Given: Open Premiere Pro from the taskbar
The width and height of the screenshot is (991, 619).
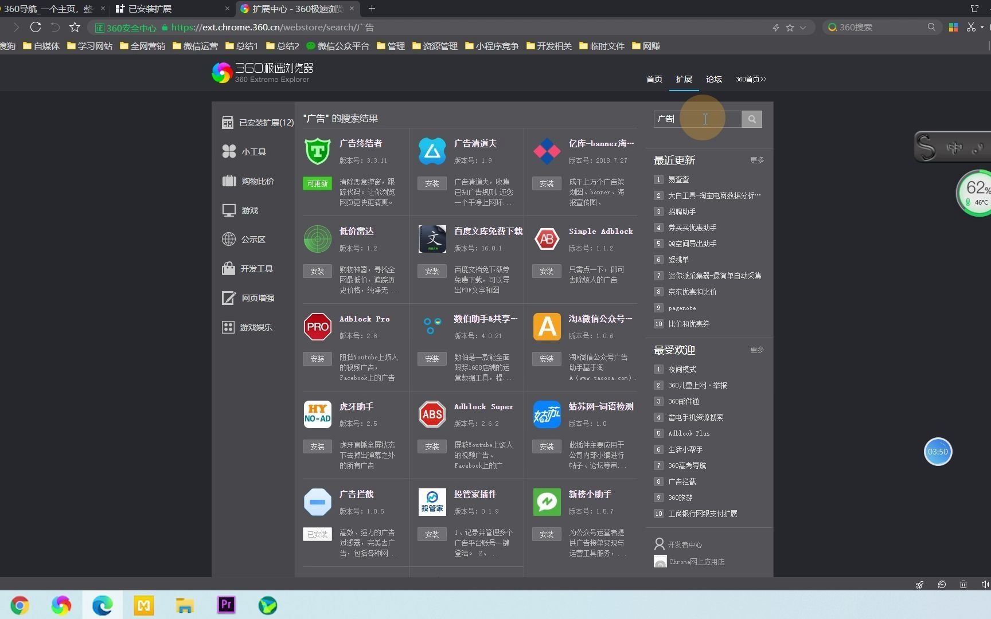Looking at the screenshot, I should [227, 605].
